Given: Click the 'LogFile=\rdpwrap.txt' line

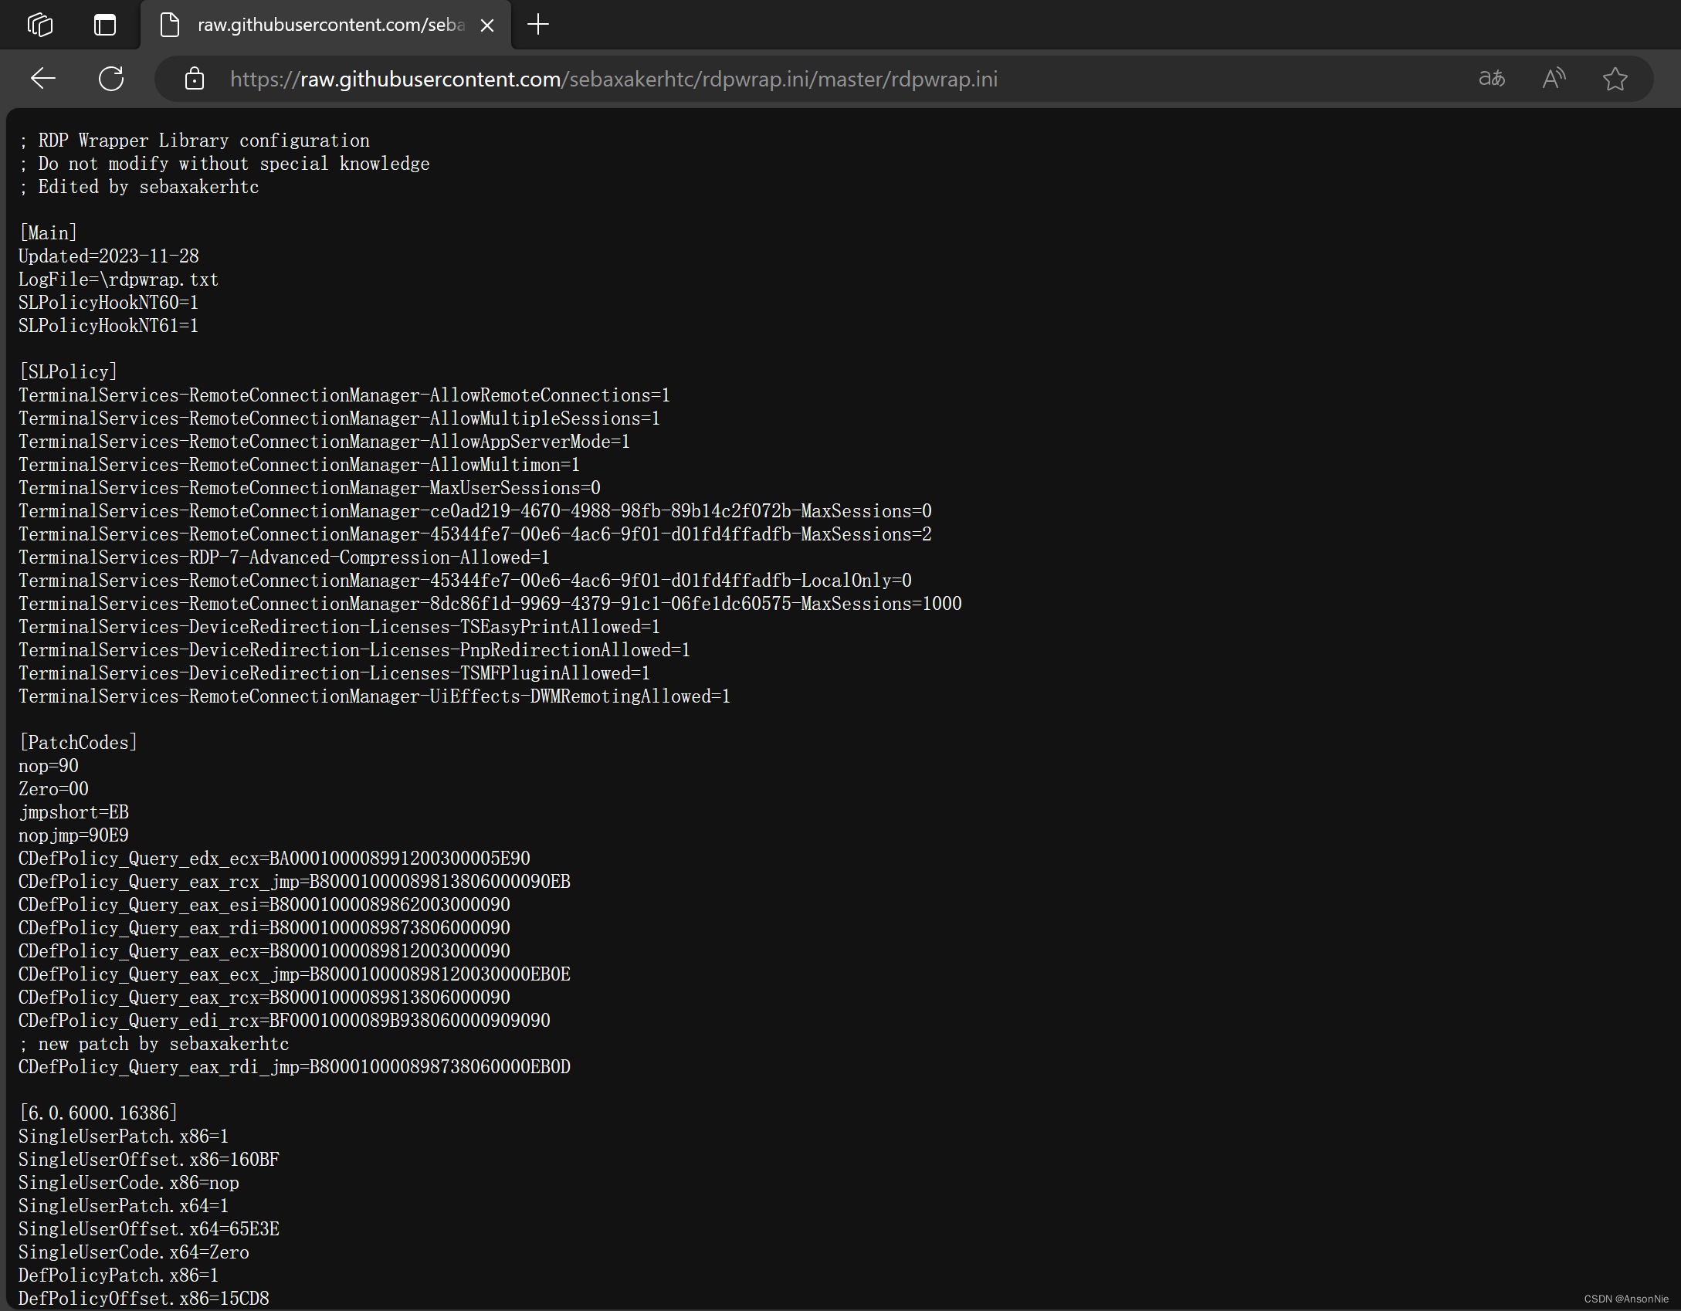Looking at the screenshot, I should click(119, 279).
